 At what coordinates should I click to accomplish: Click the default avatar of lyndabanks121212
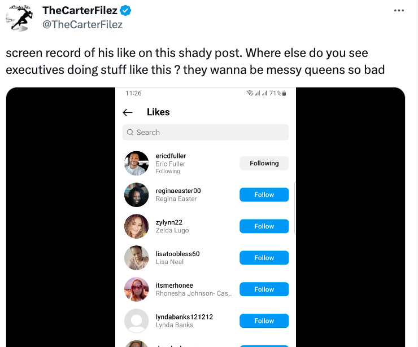pyautogui.click(x=136, y=321)
